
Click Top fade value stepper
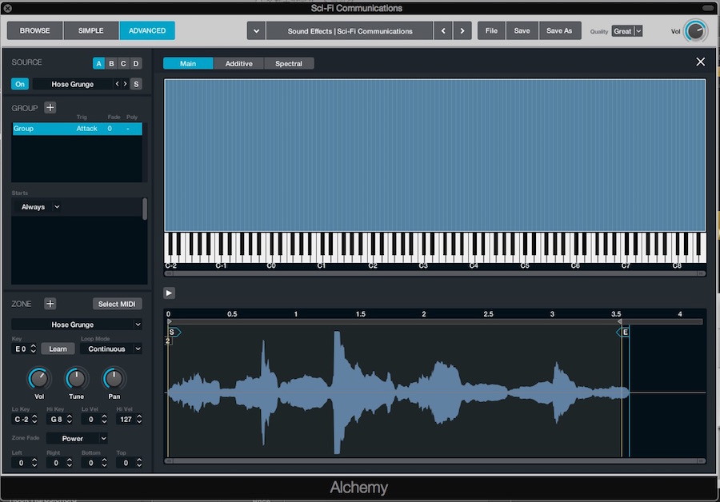point(139,463)
